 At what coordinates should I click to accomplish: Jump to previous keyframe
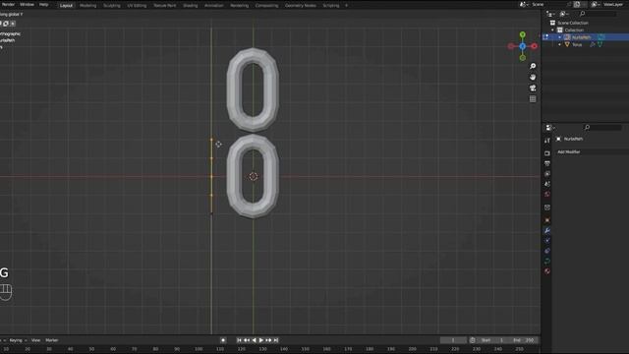pos(247,340)
